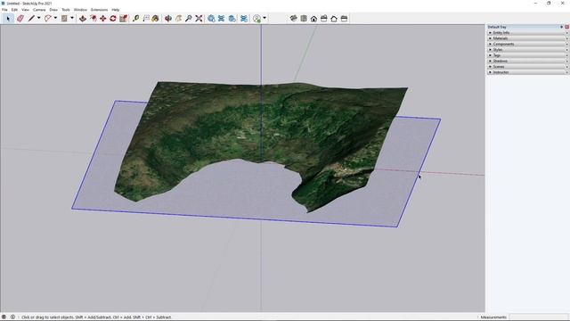Choose the Move tool
This screenshot has width=570, height=321.
103,18
